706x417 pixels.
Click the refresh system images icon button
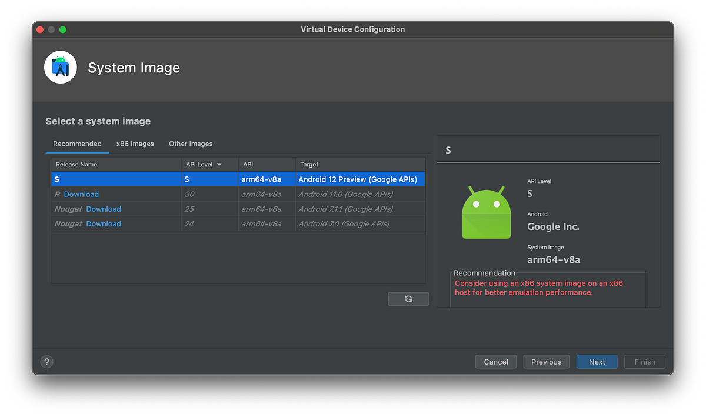(408, 299)
